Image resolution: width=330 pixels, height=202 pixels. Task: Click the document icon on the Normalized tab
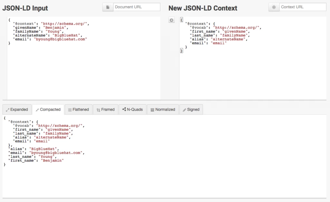click(152, 109)
